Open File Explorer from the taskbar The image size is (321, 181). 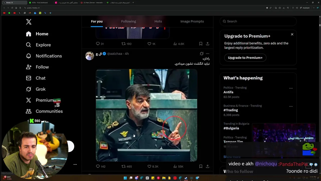click(164, 178)
